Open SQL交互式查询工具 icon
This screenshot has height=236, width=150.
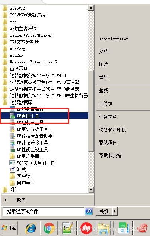[12, 163]
